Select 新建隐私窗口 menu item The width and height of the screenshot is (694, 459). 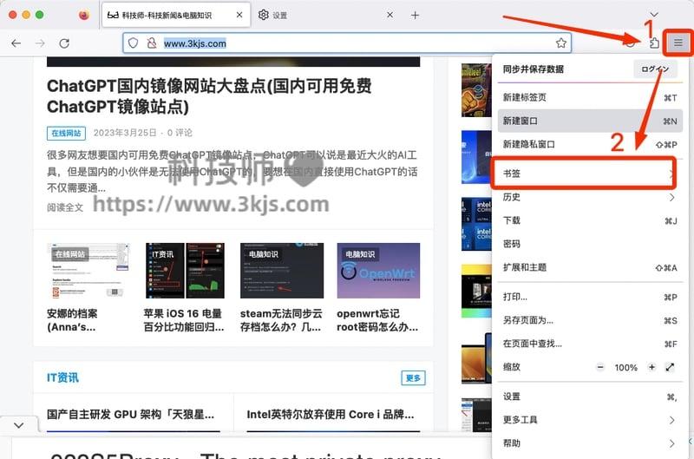pos(590,144)
